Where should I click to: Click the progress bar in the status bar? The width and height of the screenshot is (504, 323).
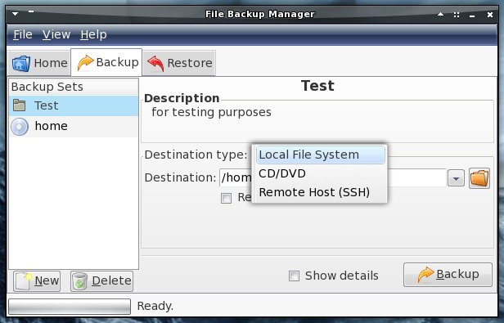pos(70,307)
